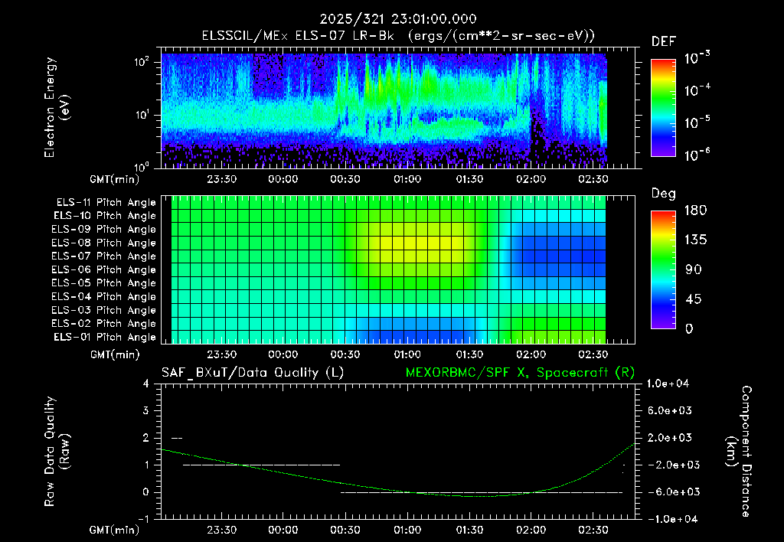Select the ELS-04 Pitch Angle row label

[x=104, y=297]
